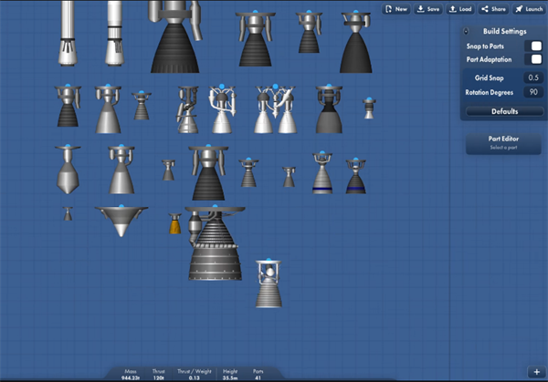Open the Share menu item
Image resolution: width=548 pixels, height=382 pixels.
pos(493,9)
